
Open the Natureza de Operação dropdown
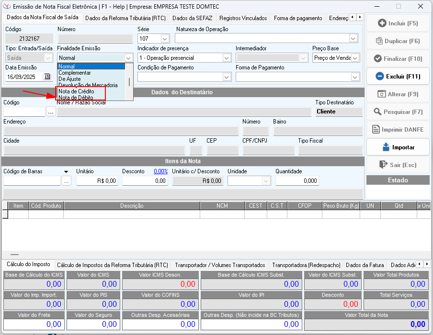click(353, 38)
